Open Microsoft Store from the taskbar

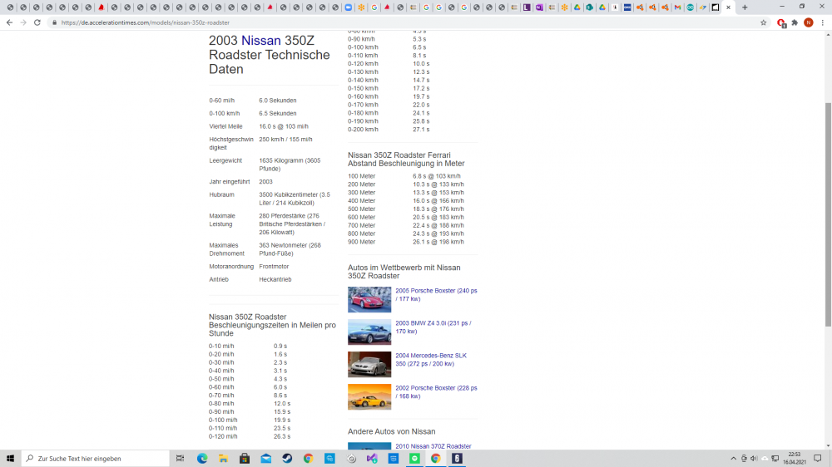click(245, 459)
